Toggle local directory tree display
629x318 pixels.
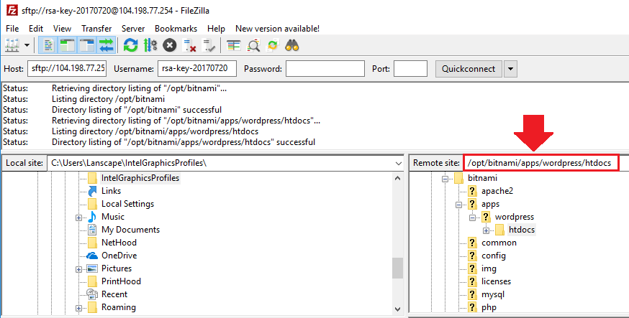tap(68, 45)
